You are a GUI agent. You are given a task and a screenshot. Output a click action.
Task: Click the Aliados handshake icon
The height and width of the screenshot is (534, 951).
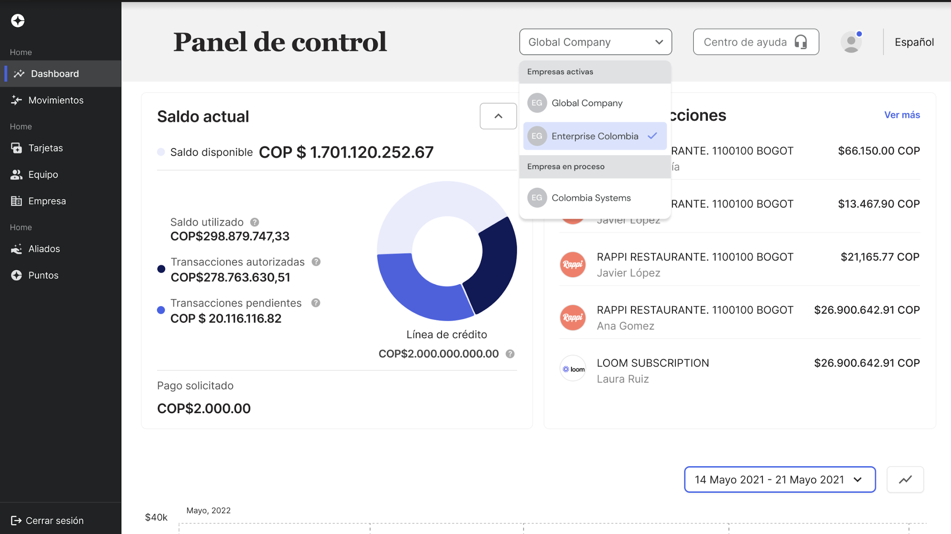[16, 249]
